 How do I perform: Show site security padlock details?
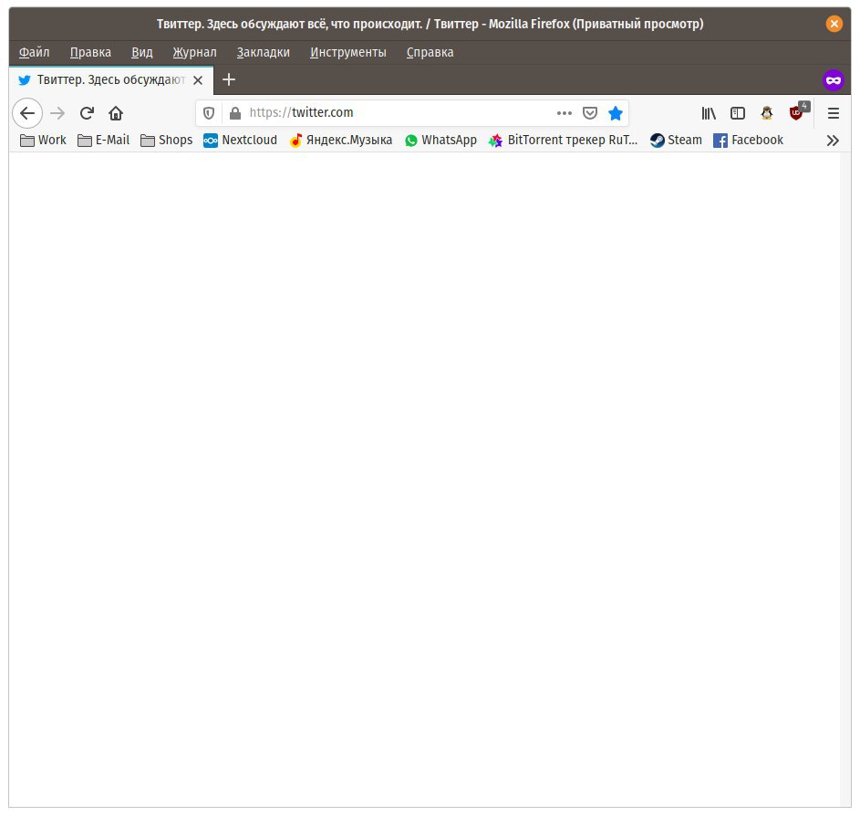(x=235, y=113)
